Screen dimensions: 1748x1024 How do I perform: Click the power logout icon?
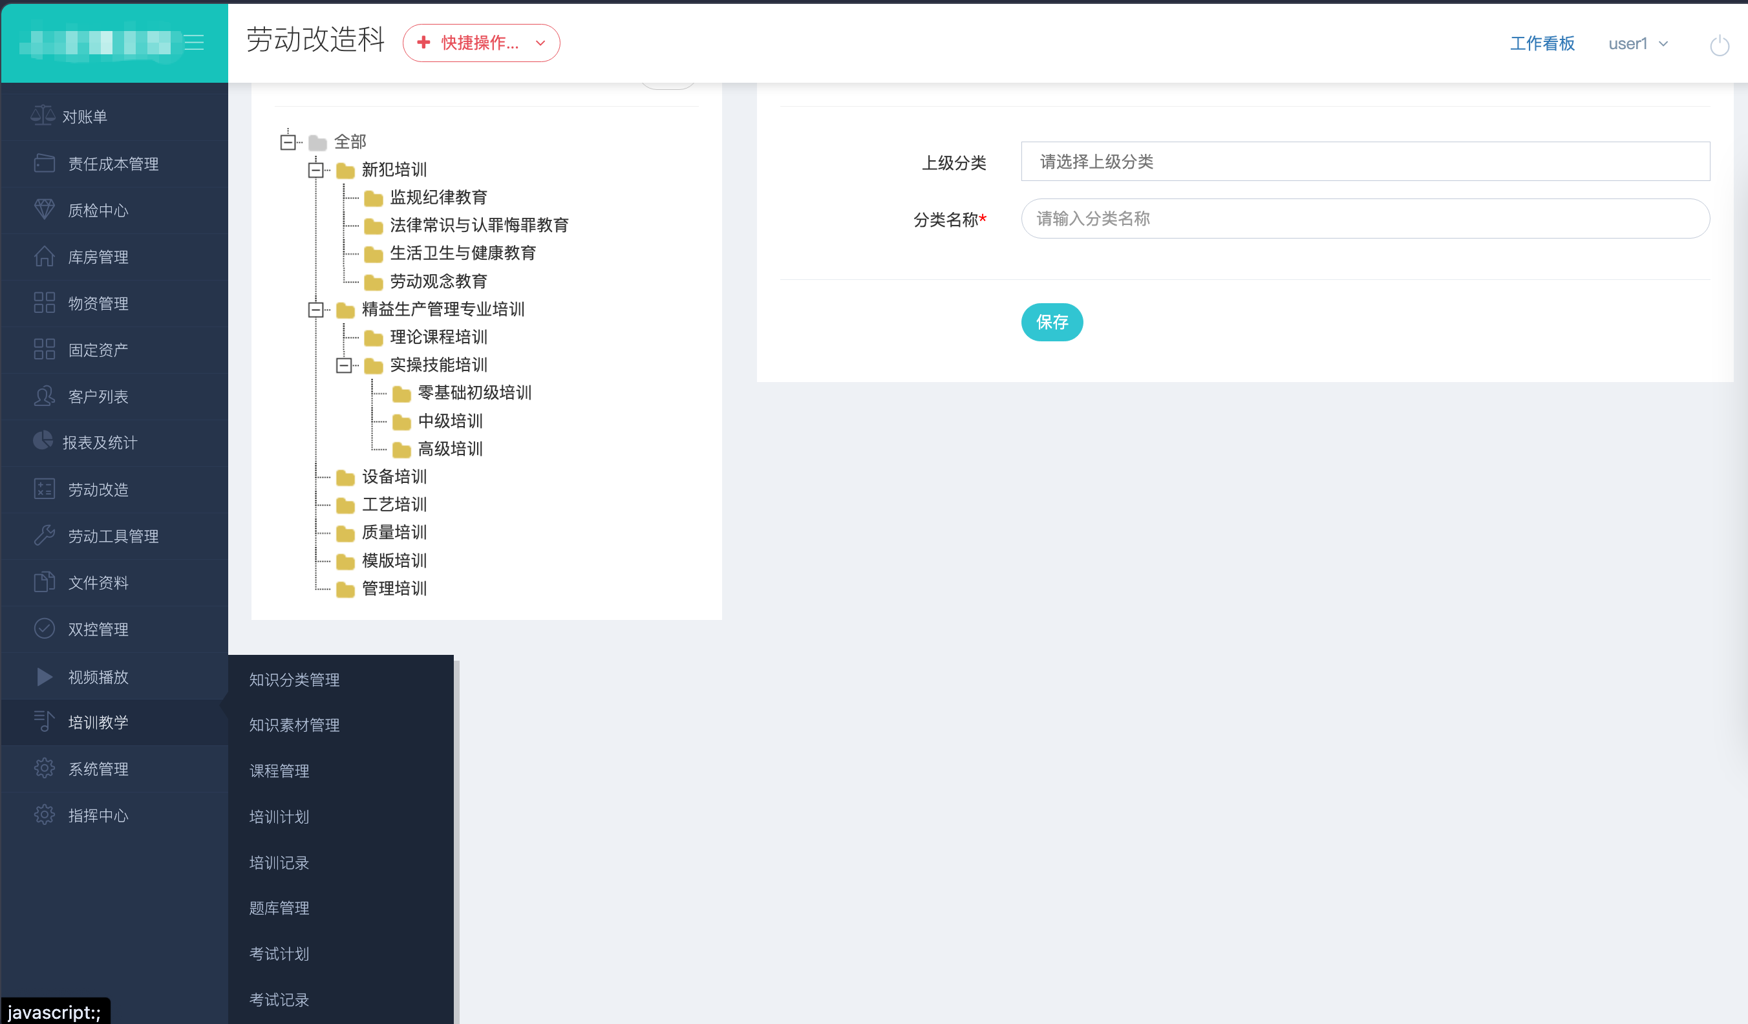point(1719,46)
